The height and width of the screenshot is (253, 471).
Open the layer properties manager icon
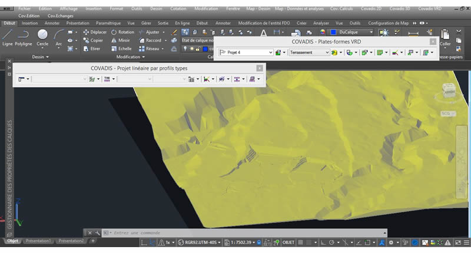pos(185,32)
